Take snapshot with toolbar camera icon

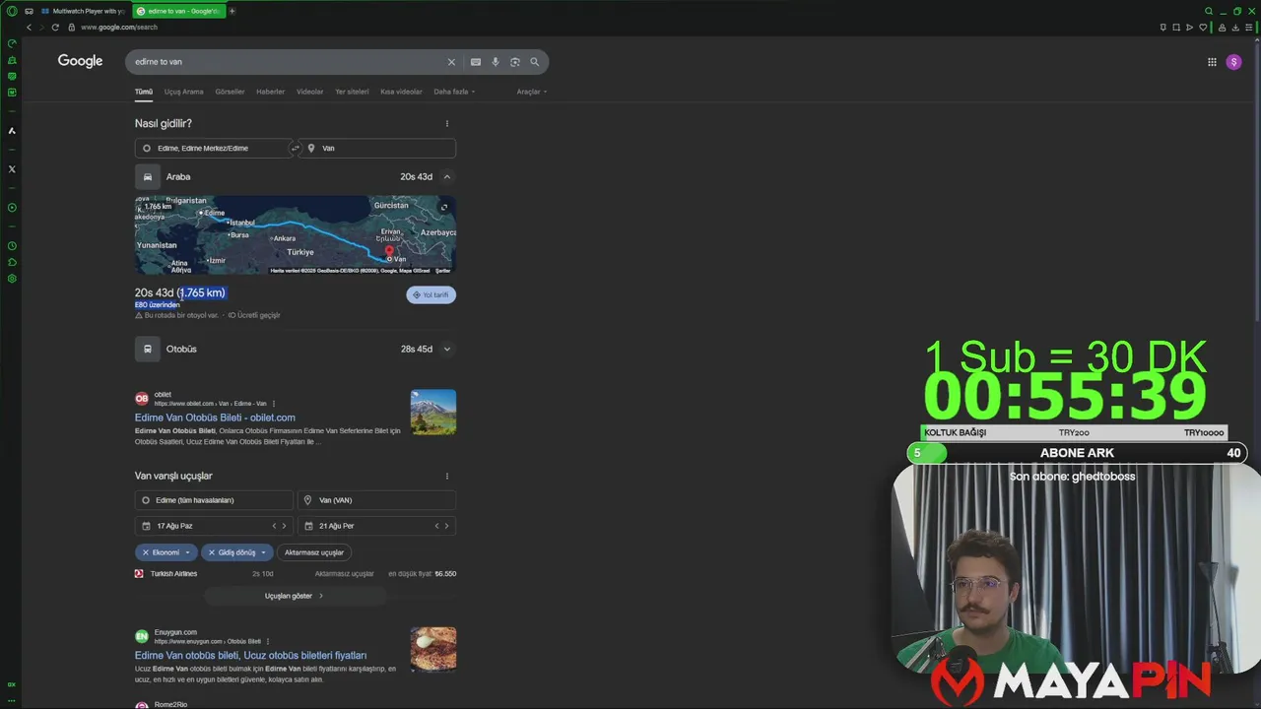click(x=1176, y=27)
